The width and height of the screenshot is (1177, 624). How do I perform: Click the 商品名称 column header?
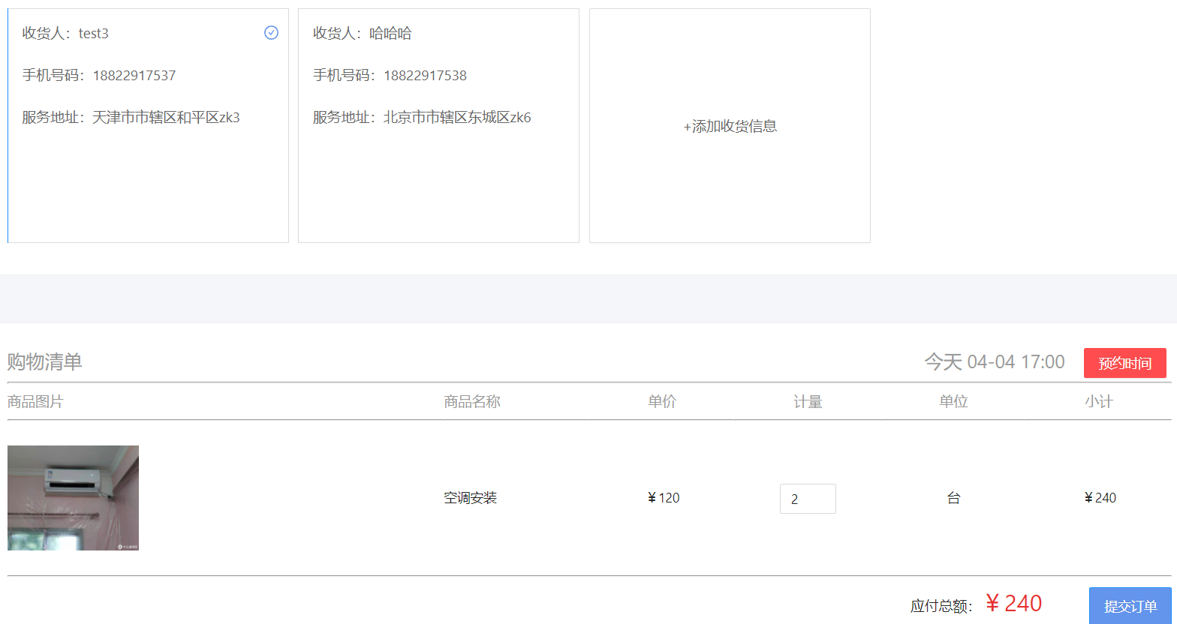click(472, 402)
